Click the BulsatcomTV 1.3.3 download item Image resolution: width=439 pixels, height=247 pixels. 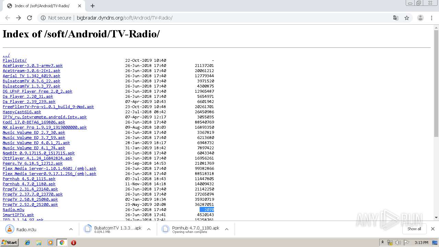point(118,230)
